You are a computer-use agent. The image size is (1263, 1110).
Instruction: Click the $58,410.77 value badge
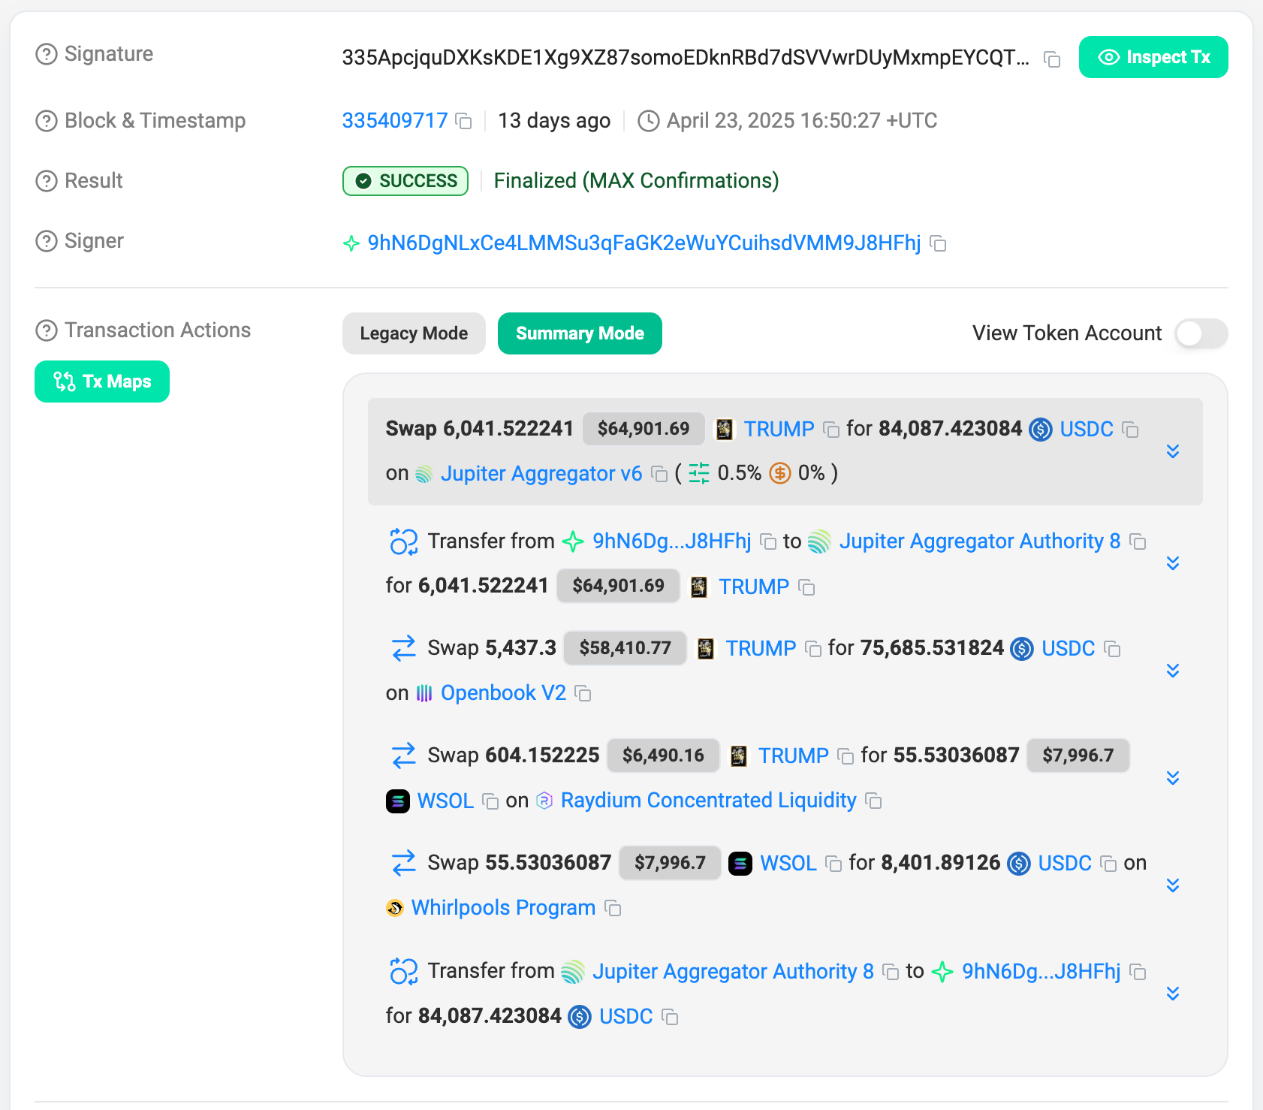coord(625,648)
